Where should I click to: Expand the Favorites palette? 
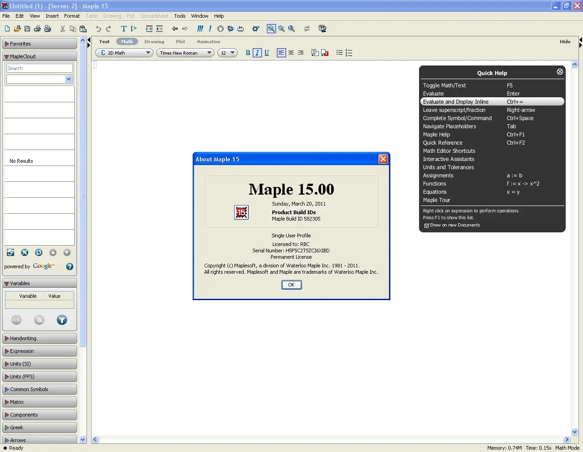(x=40, y=44)
